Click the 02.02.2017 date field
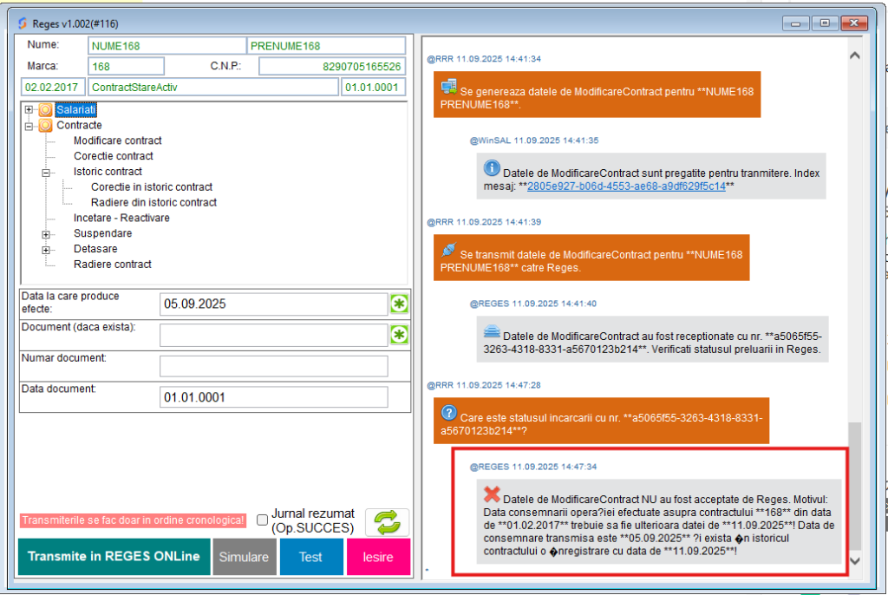Image resolution: width=888 pixels, height=595 pixels. pos(53,88)
